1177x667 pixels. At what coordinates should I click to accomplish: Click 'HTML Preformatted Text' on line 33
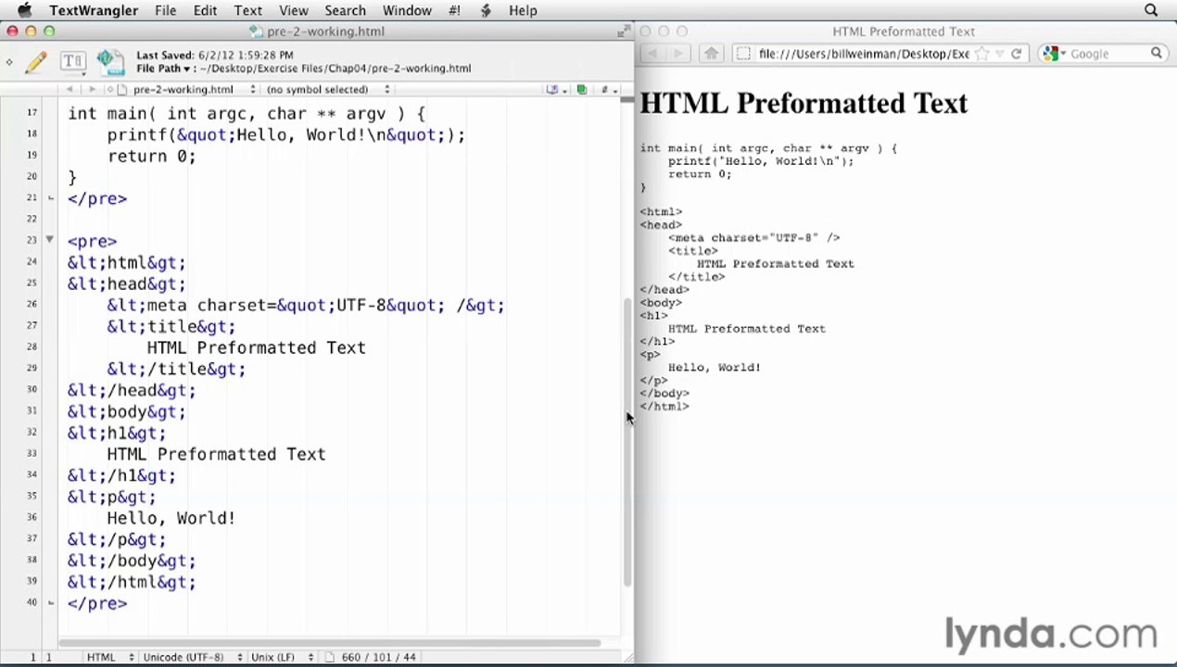click(216, 454)
